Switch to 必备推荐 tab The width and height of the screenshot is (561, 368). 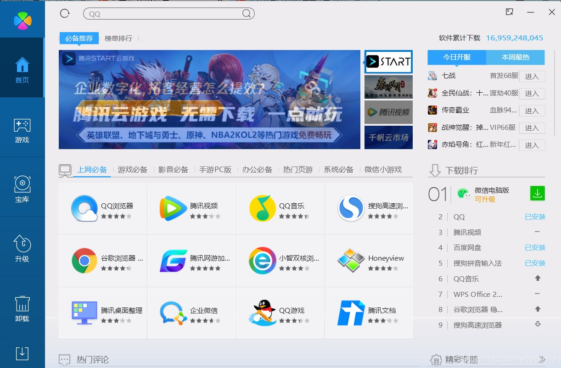point(79,38)
